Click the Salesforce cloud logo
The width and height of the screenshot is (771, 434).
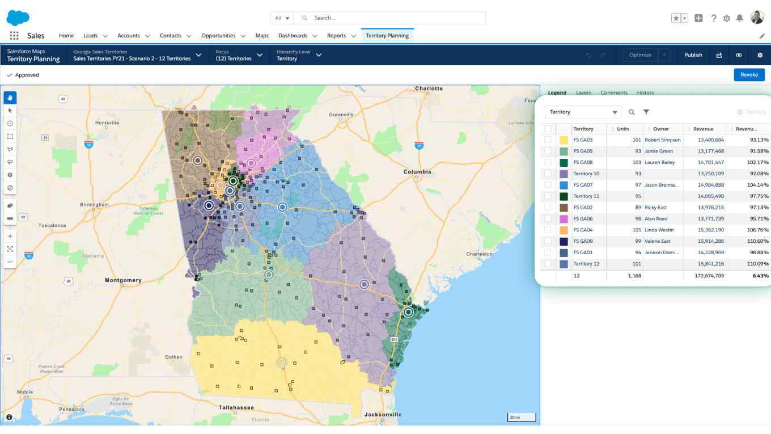click(18, 18)
